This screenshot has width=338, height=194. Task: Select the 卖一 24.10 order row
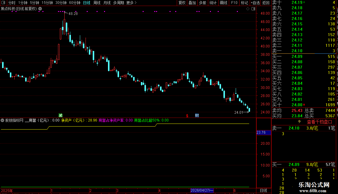pyautogui.click(x=304, y=51)
